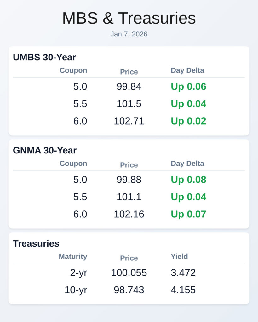Click the GNMA Up 0.08 delta
The height and width of the screenshot is (322, 258).
click(188, 180)
